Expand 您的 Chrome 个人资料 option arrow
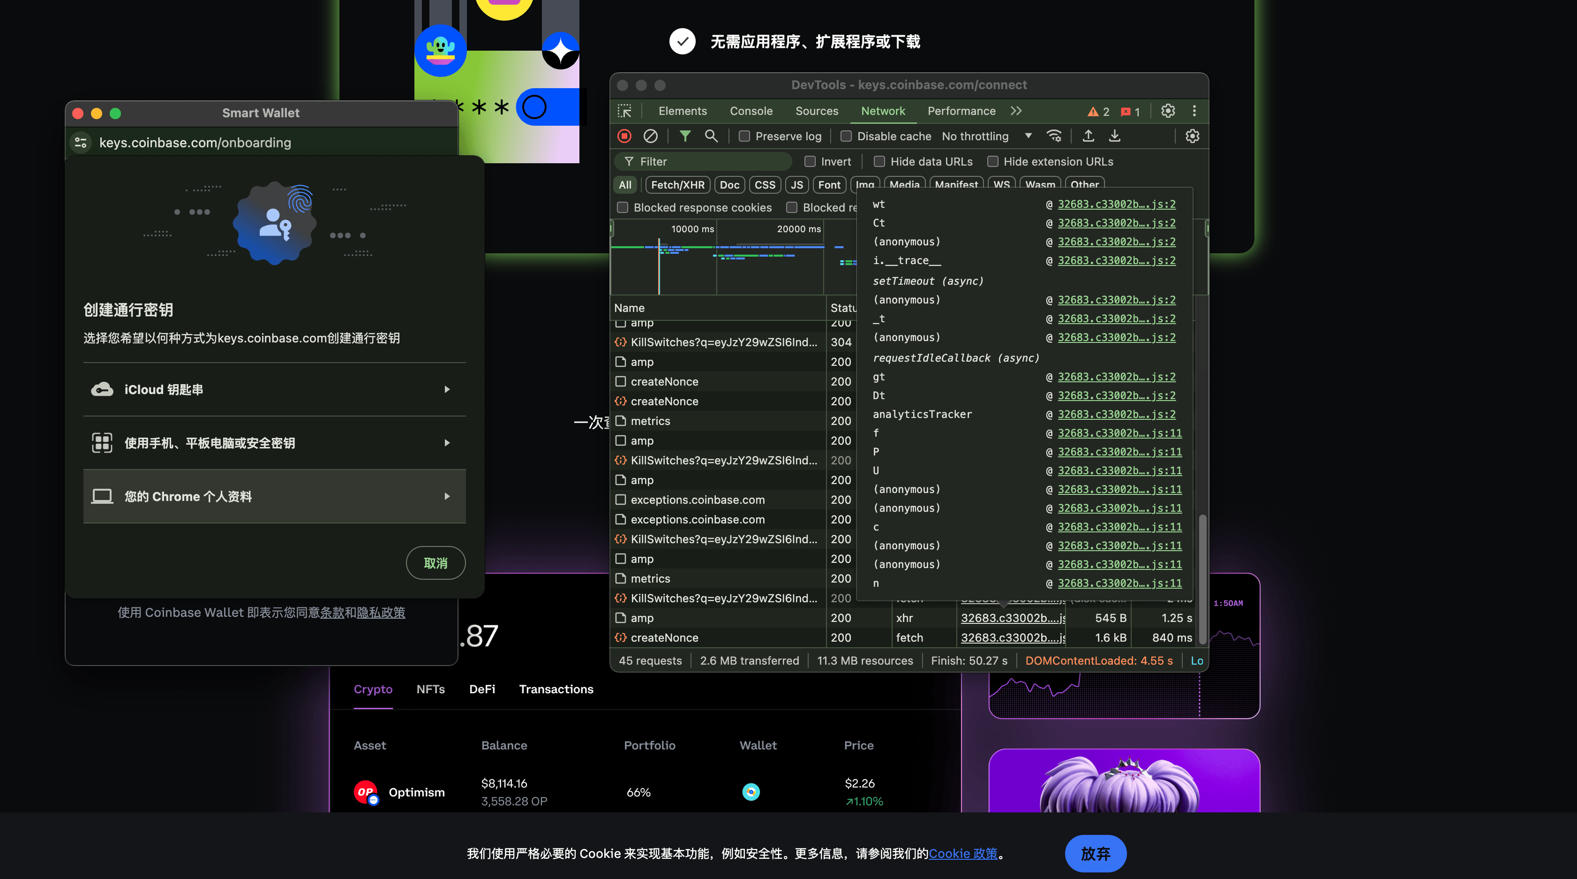This screenshot has width=1577, height=879. [x=447, y=496]
